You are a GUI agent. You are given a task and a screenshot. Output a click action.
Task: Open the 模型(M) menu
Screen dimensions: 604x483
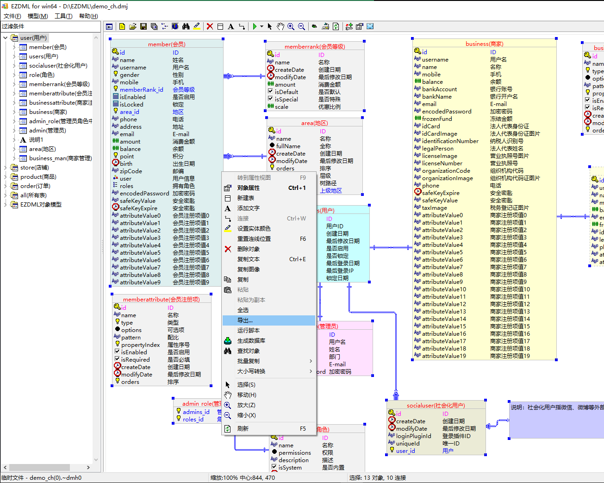(x=38, y=16)
